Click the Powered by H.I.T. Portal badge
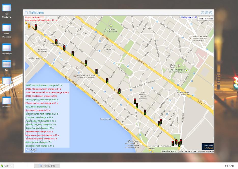Viewport: 238px width, 169px height. (207, 147)
